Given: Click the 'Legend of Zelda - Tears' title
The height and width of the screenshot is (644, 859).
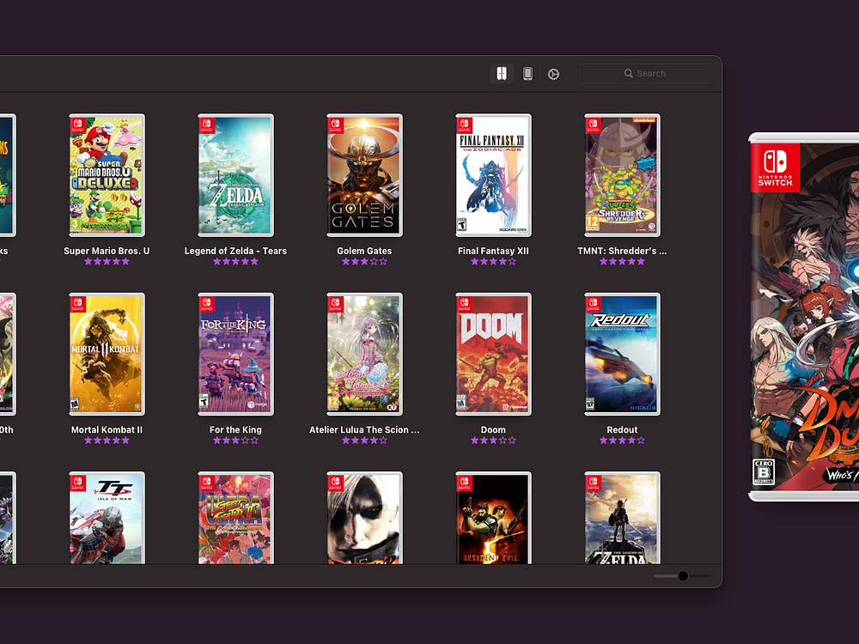Looking at the screenshot, I should point(235,251).
